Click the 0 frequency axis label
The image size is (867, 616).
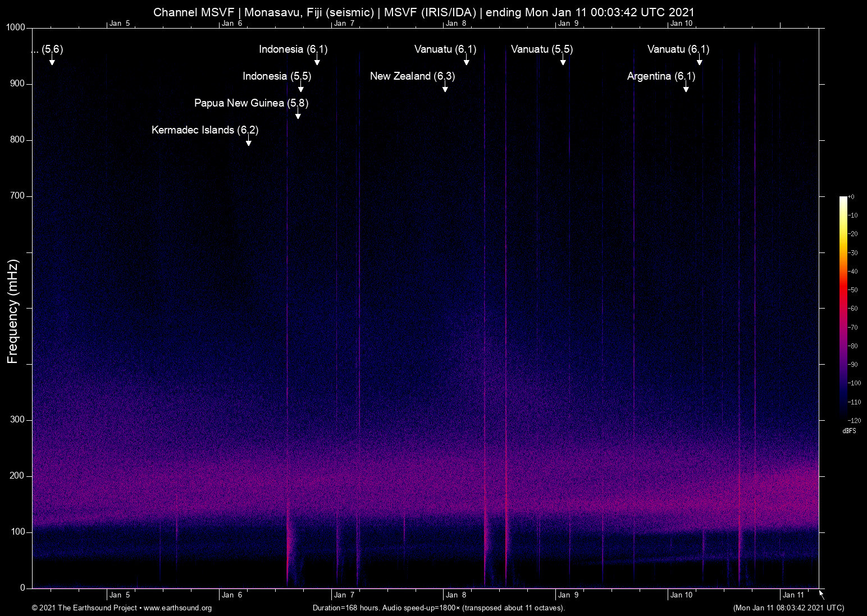point(23,588)
